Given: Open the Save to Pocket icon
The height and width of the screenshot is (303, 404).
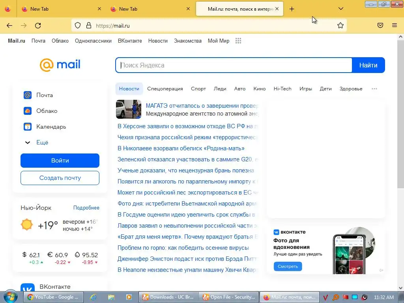Looking at the screenshot, I should click(x=380, y=25).
